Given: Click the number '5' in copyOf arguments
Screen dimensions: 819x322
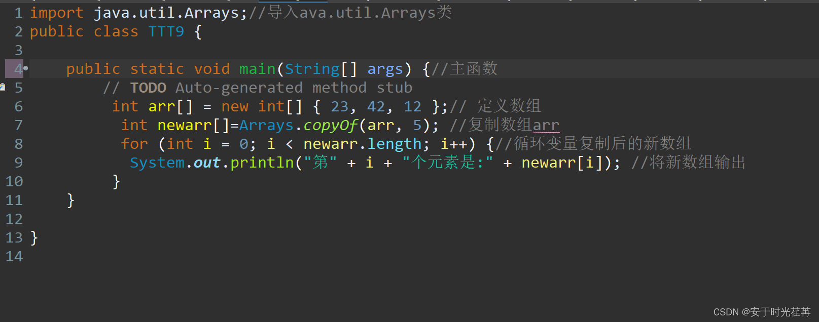Looking at the screenshot, I should pyautogui.click(x=417, y=125).
